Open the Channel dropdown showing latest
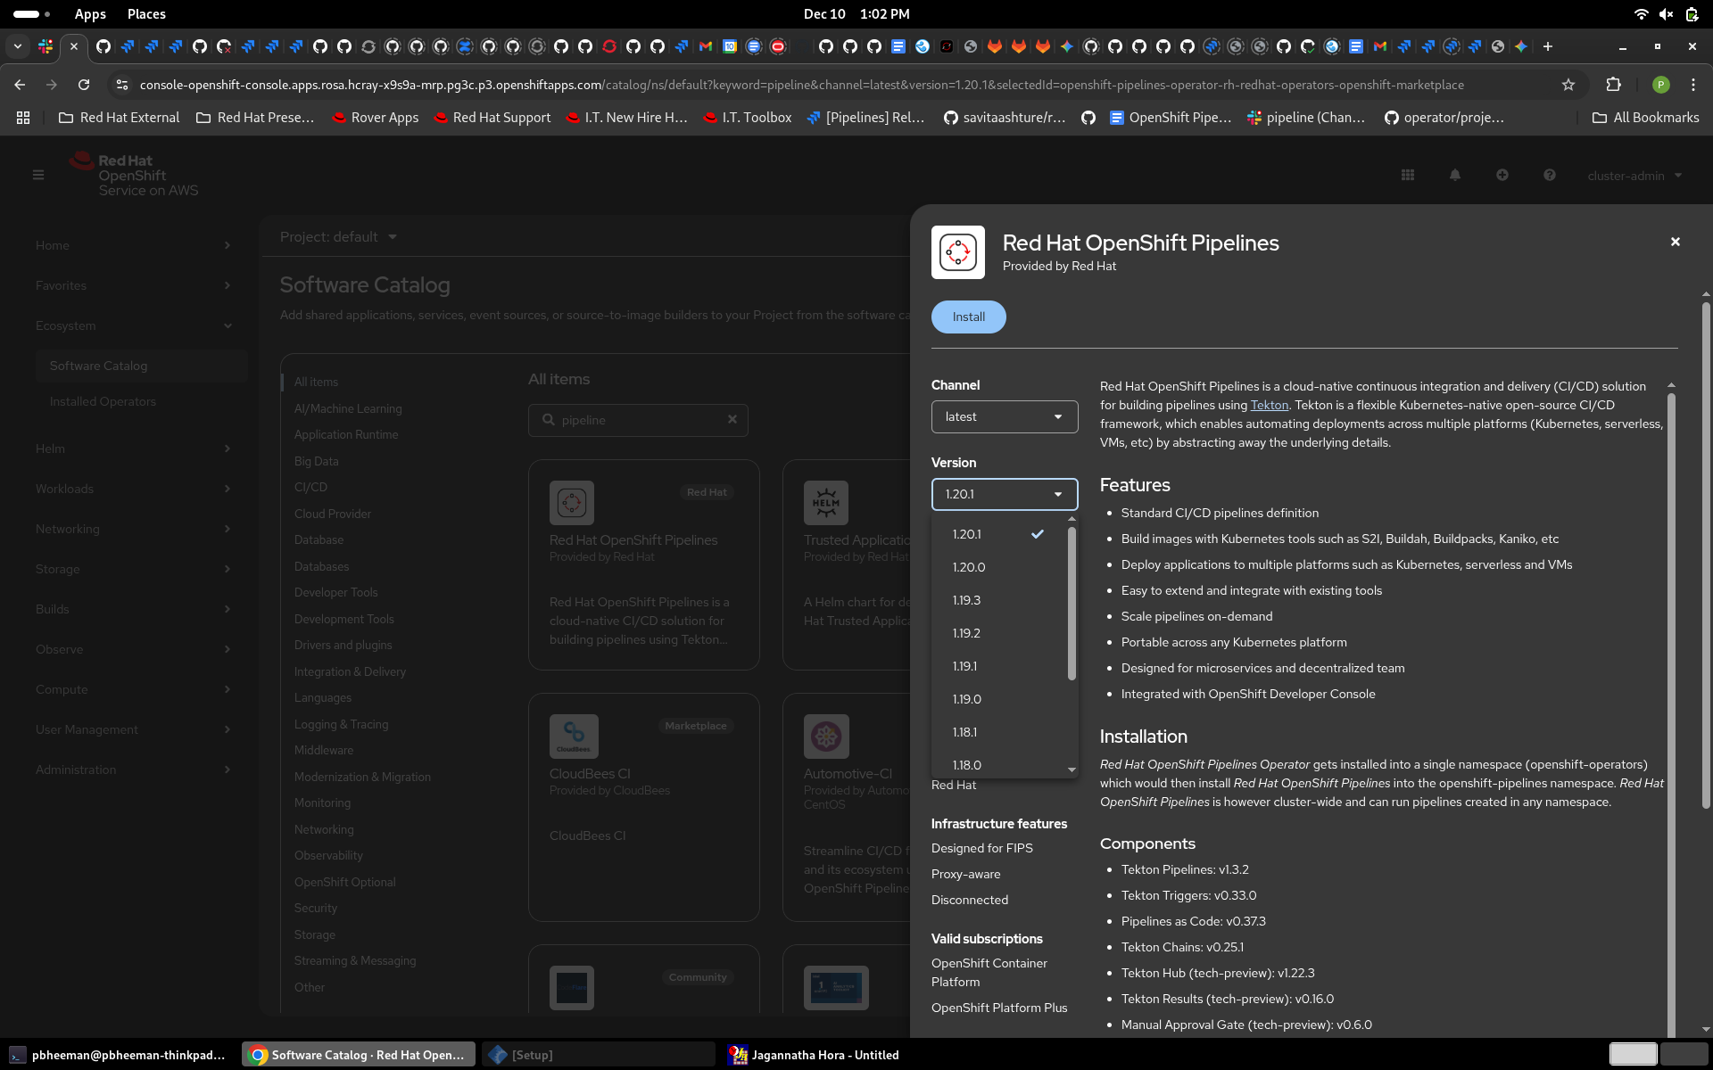Screen dimensions: 1713x1070 point(1004,416)
